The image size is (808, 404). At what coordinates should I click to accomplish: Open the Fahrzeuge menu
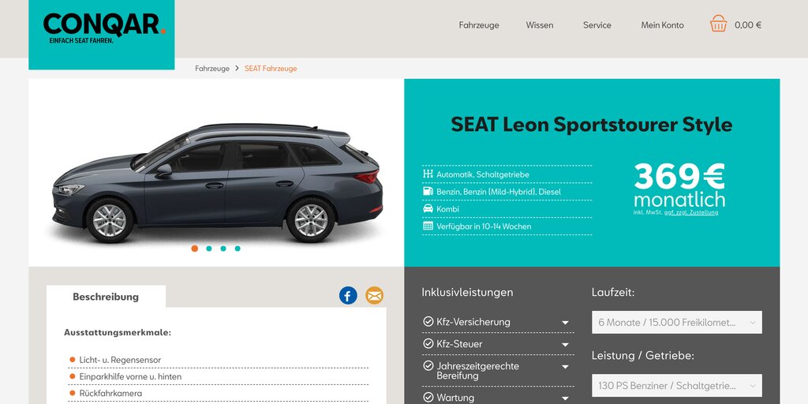coord(479,25)
